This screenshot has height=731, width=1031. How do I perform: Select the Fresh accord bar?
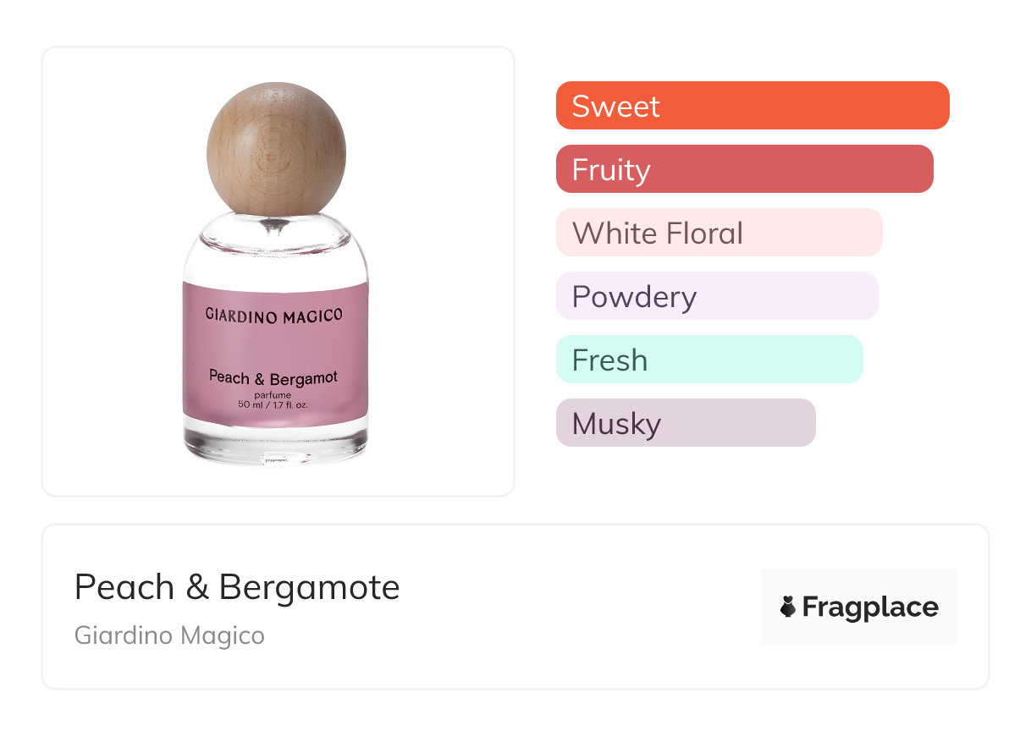pos(709,360)
